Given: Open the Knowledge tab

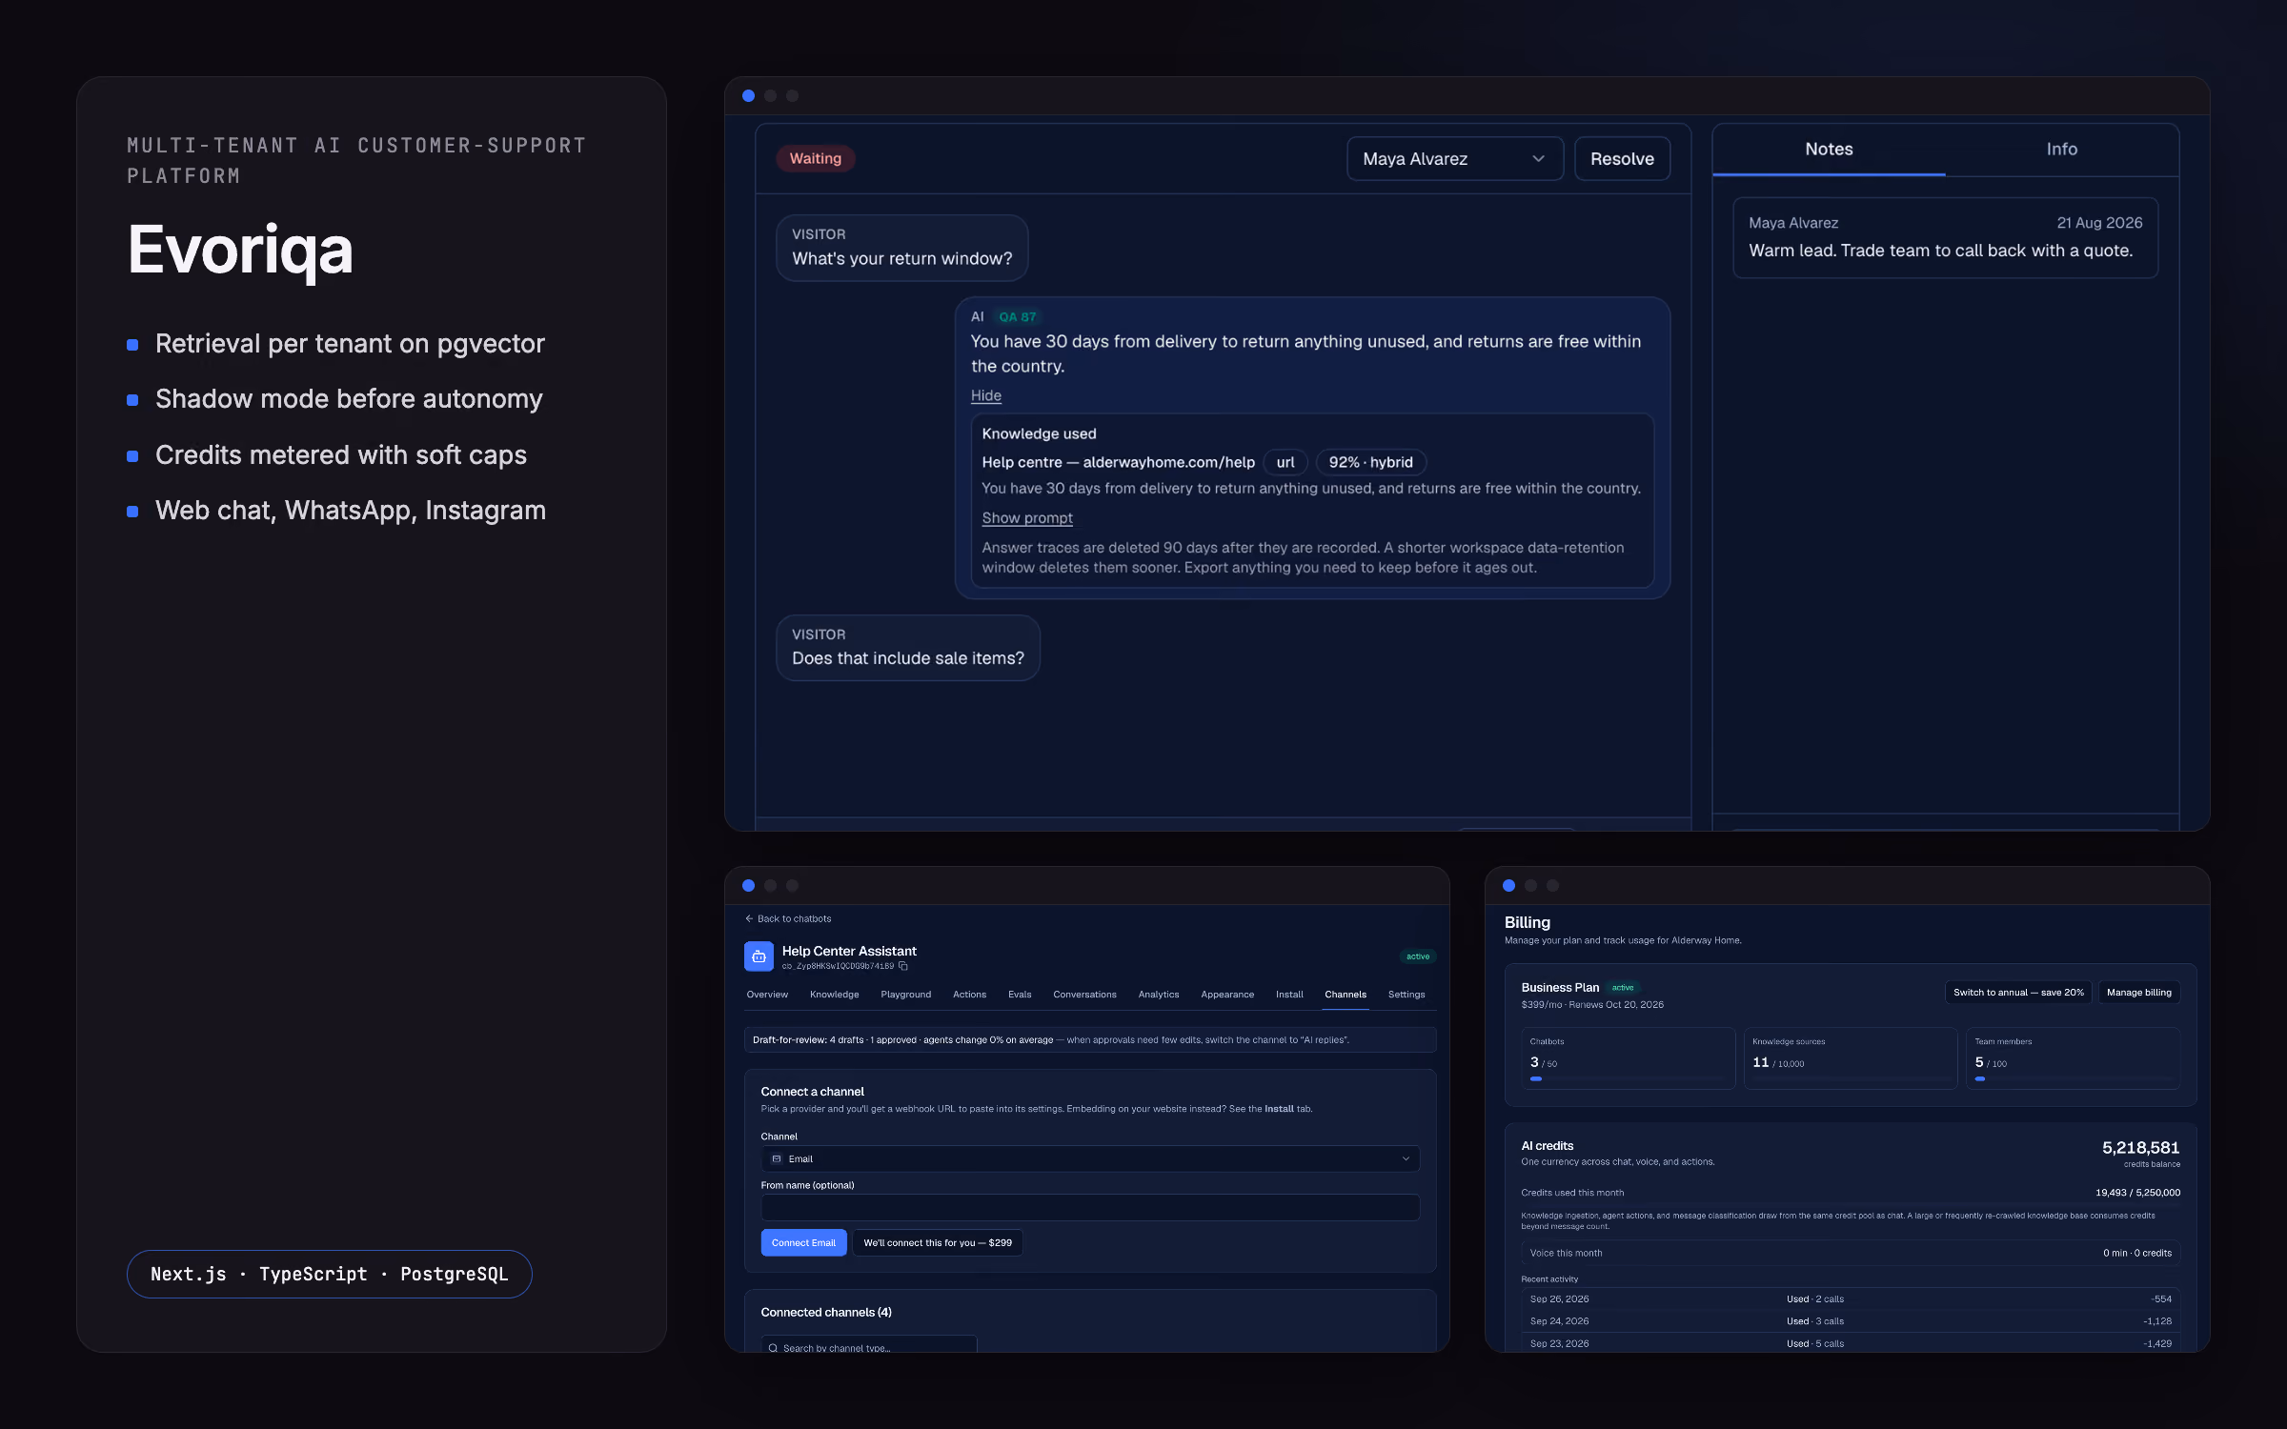Looking at the screenshot, I should (x=834, y=995).
